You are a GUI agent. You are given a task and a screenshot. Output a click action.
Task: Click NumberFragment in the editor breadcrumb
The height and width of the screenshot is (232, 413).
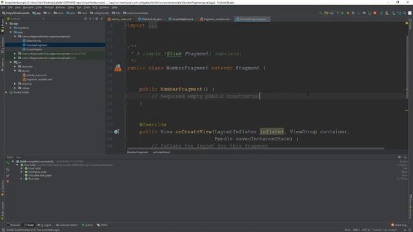pyautogui.click(x=137, y=152)
